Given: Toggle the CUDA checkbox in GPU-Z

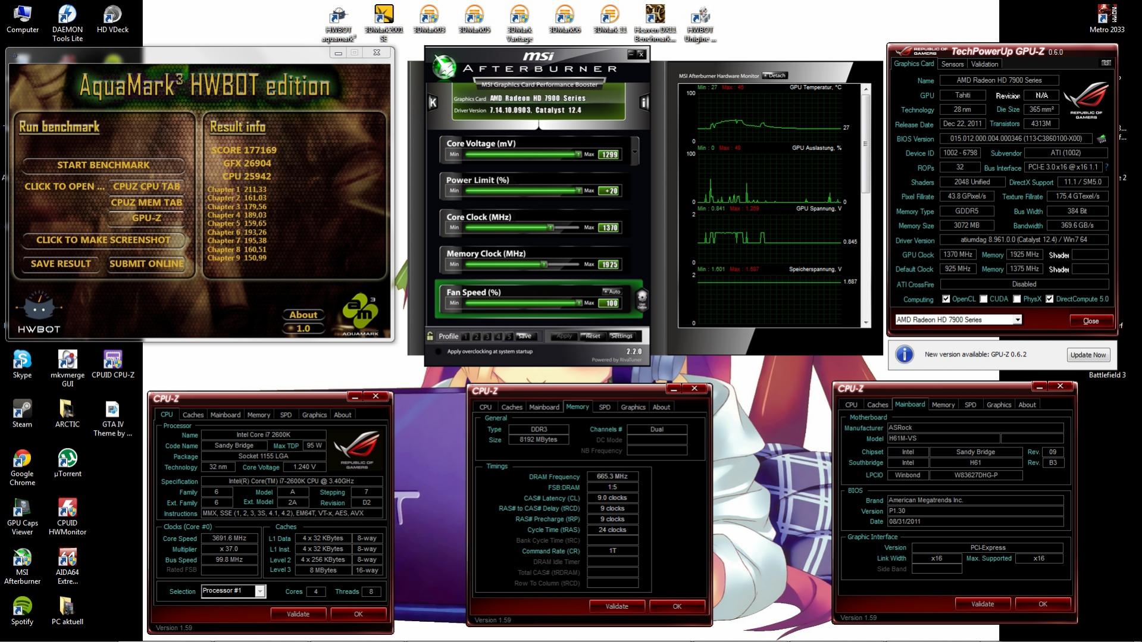Looking at the screenshot, I should pos(983,299).
